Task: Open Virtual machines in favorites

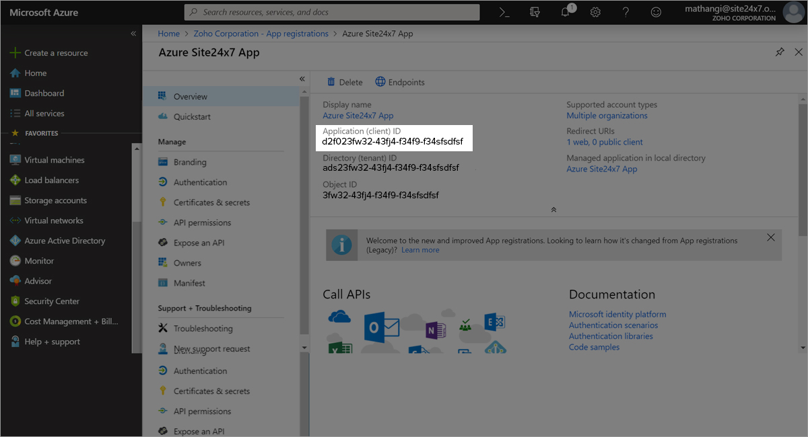Action: coord(47,160)
